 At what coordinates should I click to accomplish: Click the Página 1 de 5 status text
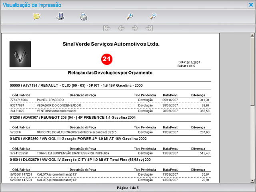128,188
